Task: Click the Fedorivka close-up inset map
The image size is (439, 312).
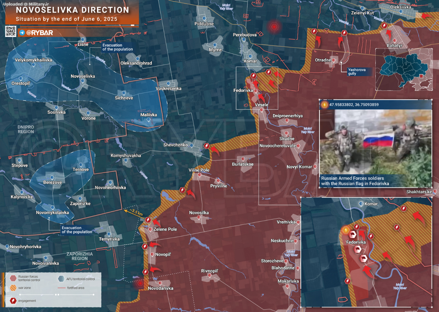Action: coord(366,253)
